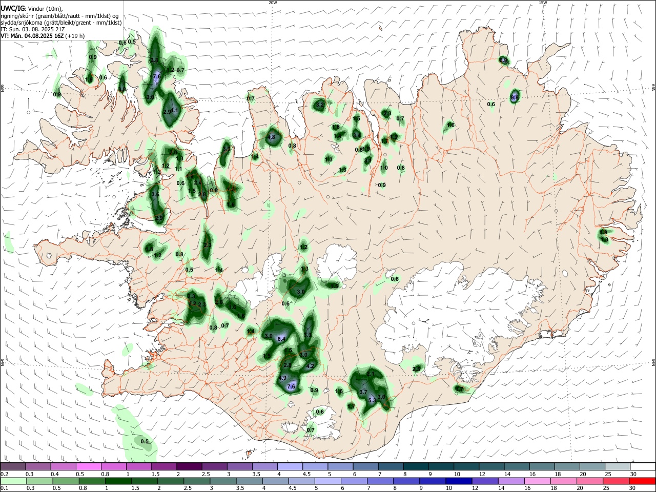Select the bright pink 0.5 swatch in the upper legend row
Screen dimensions: 656x492
coord(88,466)
